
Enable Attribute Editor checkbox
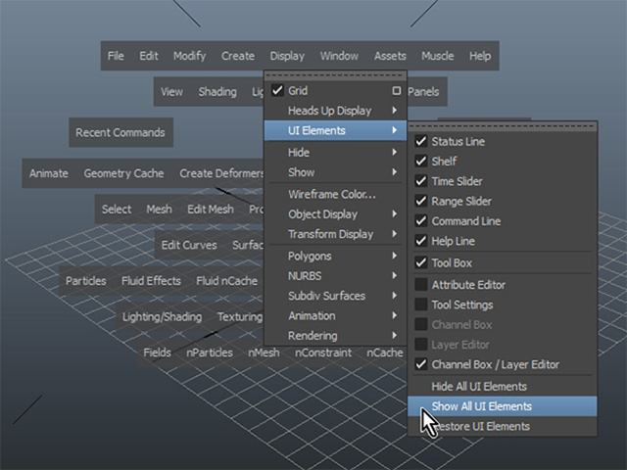tap(420, 285)
